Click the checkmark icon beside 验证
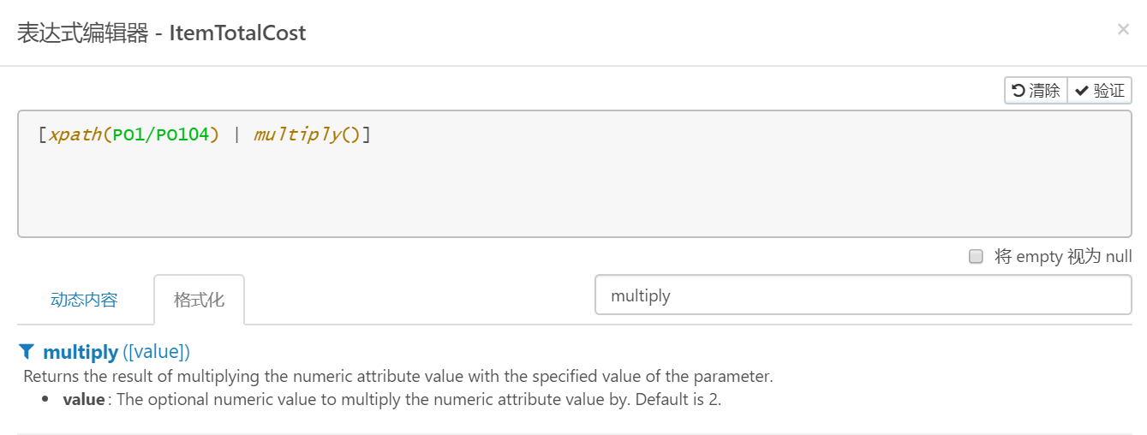 coord(1082,91)
